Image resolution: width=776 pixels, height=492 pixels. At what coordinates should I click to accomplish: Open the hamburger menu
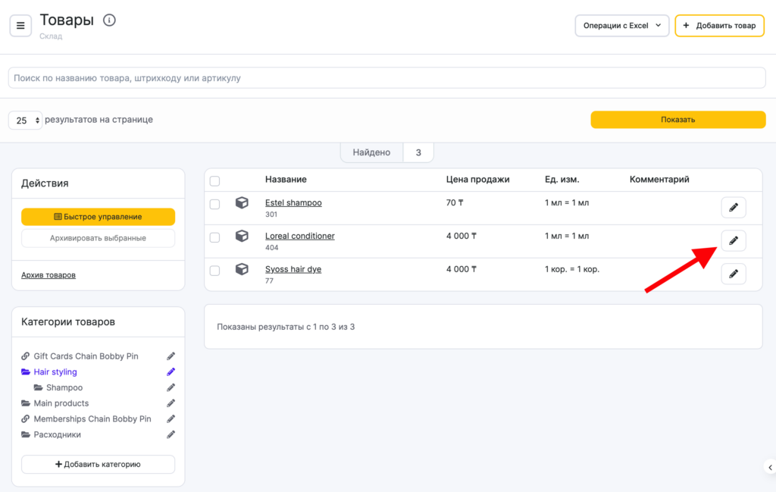[20, 26]
